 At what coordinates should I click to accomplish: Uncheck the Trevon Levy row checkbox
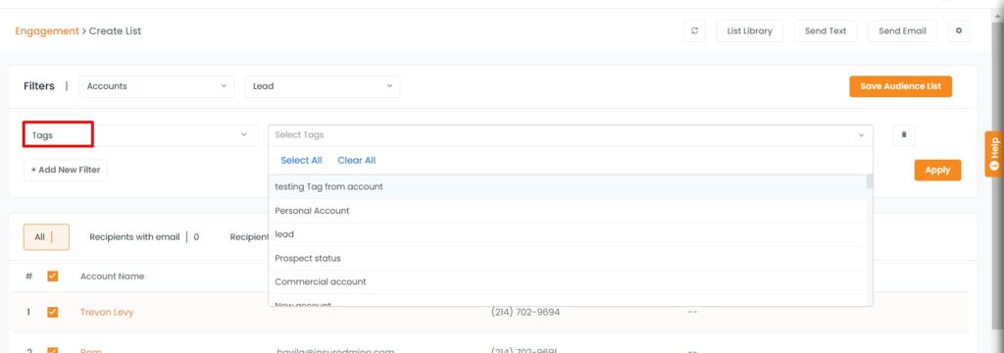(x=53, y=312)
